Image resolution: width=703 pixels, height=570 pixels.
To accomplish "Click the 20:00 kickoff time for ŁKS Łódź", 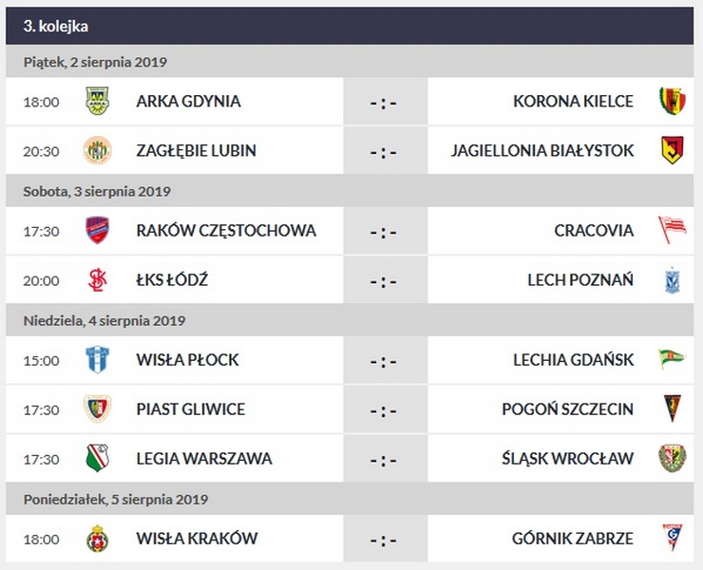I will point(41,280).
